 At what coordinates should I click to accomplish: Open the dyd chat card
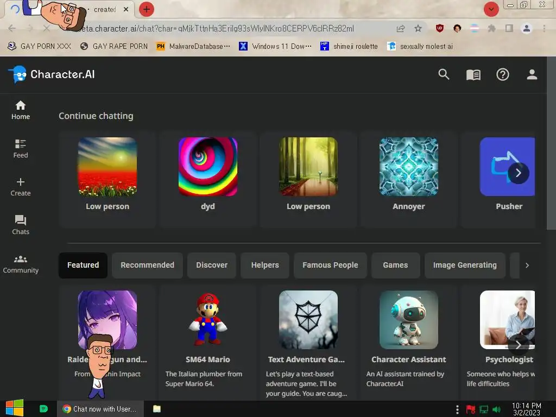(x=208, y=179)
